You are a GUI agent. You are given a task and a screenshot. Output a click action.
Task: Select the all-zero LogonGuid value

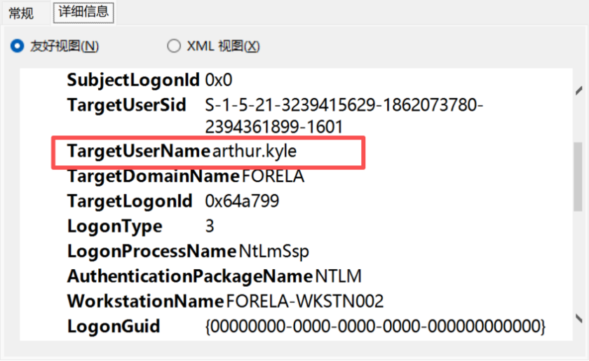coord(374,327)
